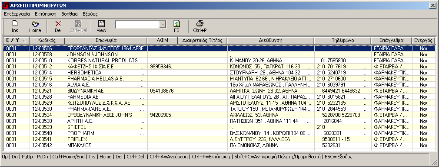Click the toolbar search input field

click(137, 25)
